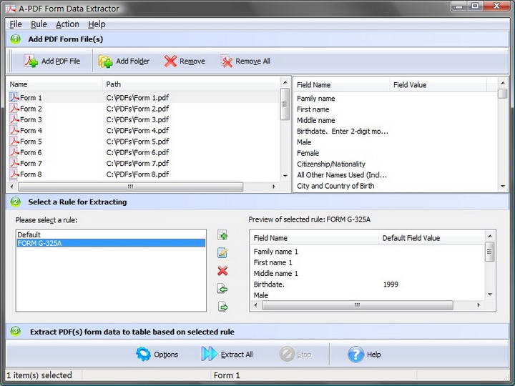This screenshot has height=386, width=515.
Task: Select the Form 4 PDF icon in file list
Action: tap(14, 130)
